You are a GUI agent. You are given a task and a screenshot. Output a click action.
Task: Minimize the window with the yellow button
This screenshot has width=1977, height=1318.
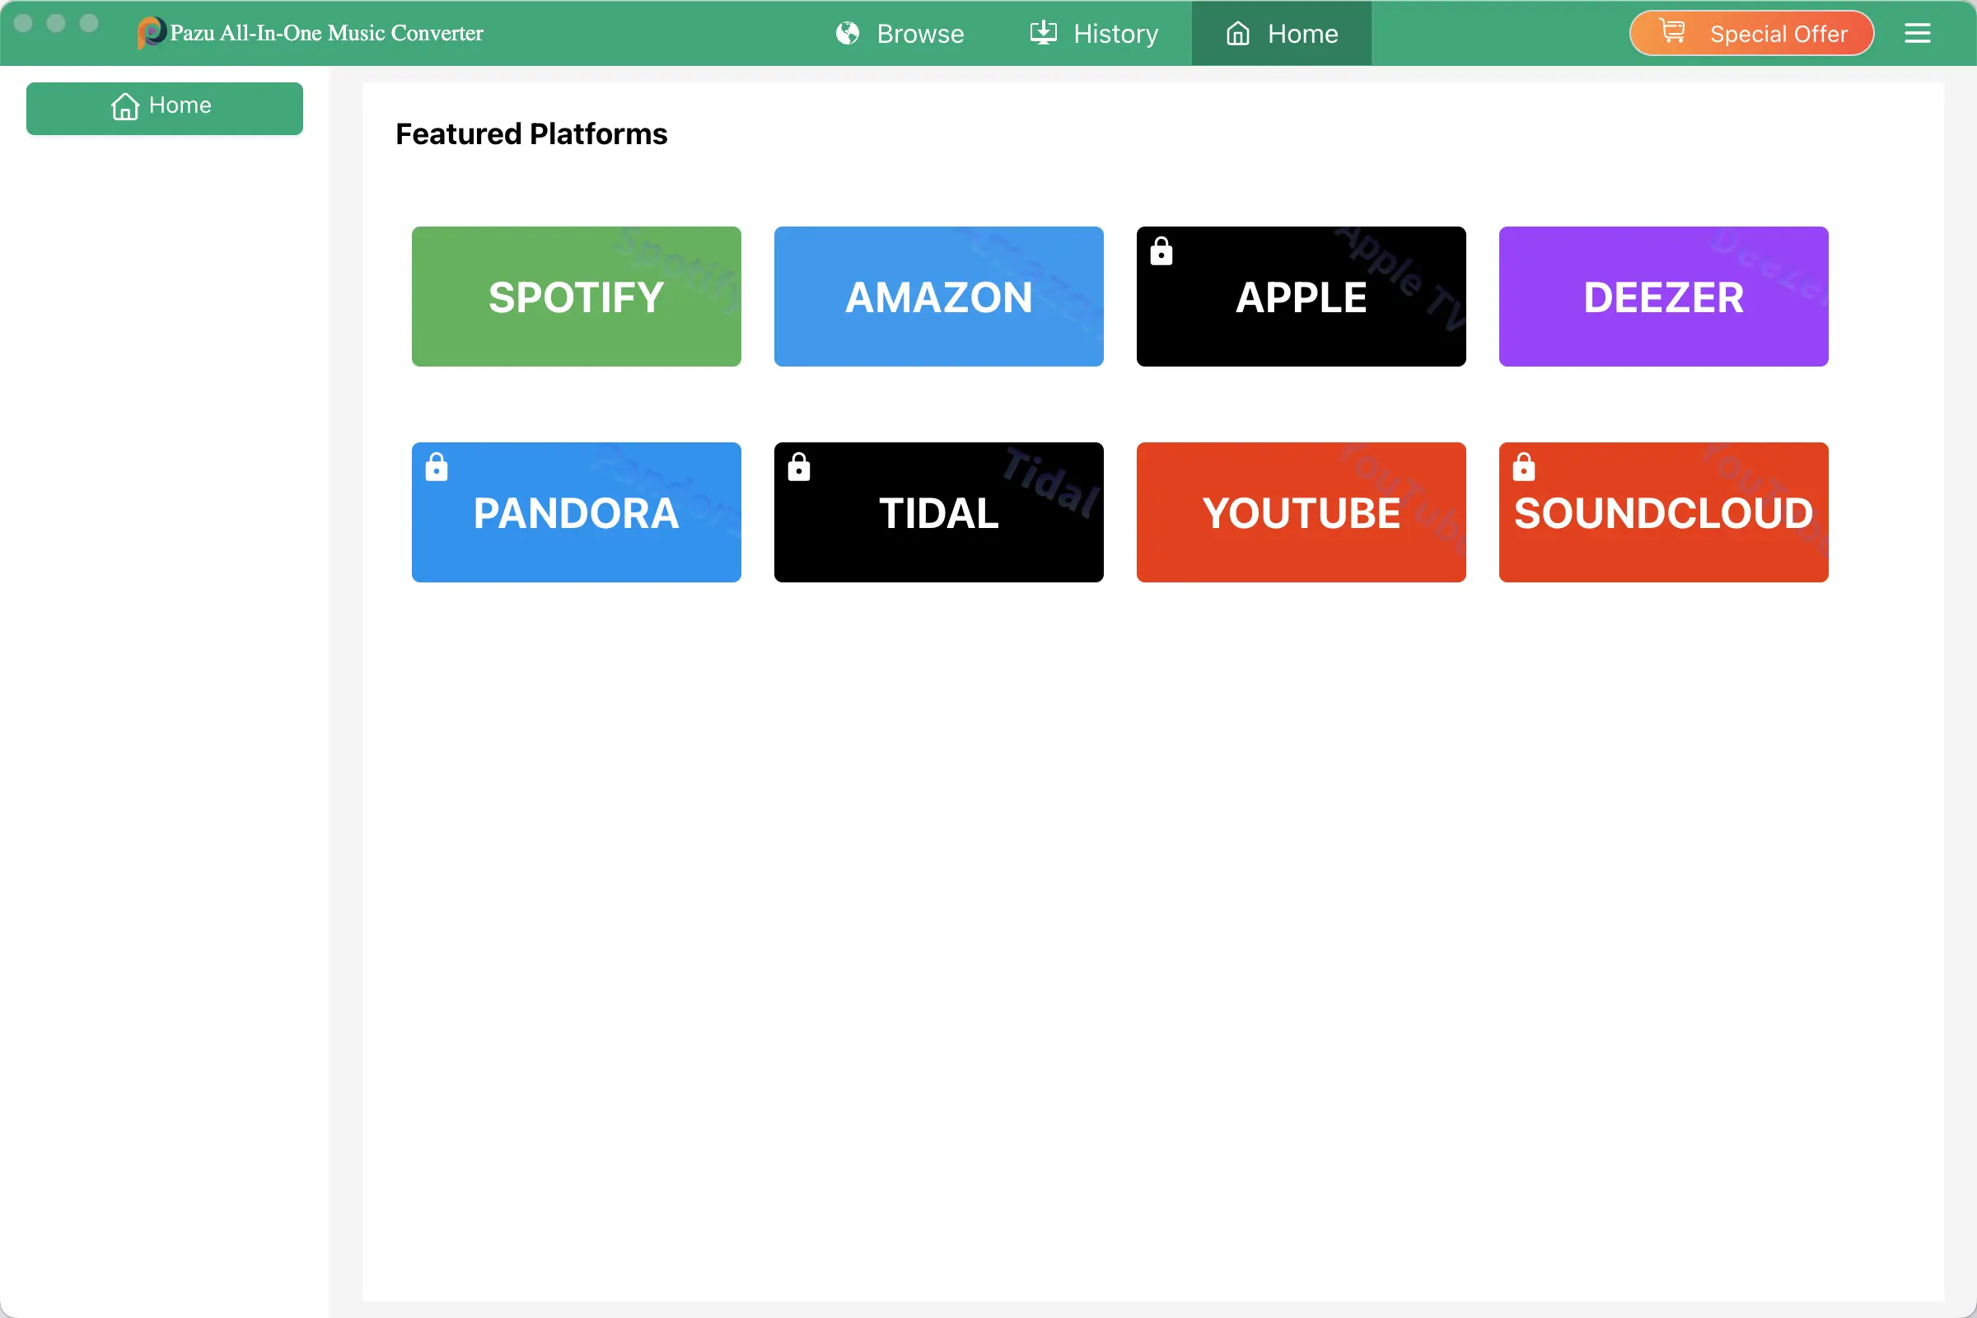56,23
